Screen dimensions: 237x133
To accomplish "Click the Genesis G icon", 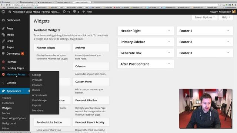I will pyautogui.click(x=3, y=83).
